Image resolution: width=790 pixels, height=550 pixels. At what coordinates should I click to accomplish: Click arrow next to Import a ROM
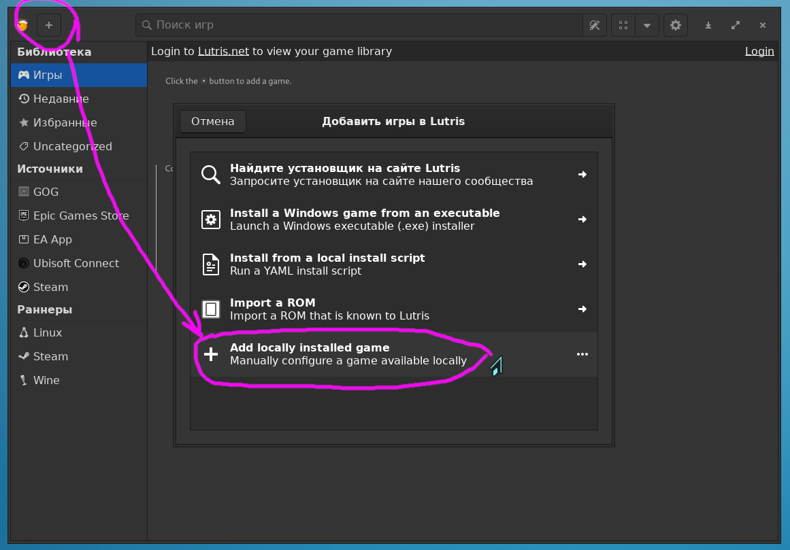582,309
